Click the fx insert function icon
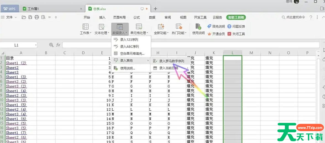 click(58, 45)
